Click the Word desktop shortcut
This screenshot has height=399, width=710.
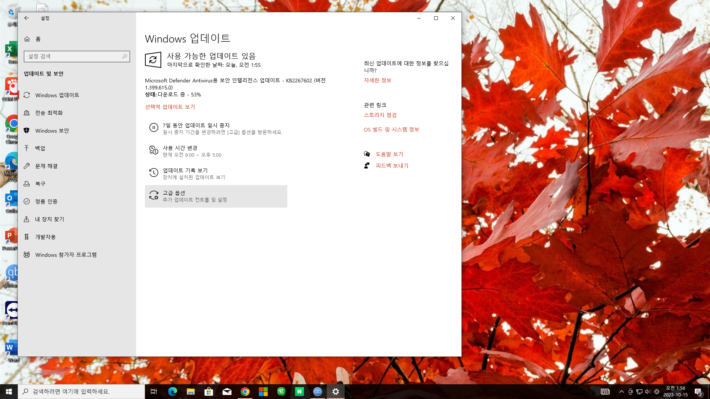12,351
